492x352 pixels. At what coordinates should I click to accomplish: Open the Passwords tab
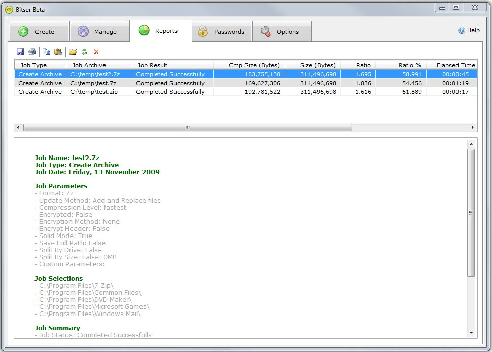click(x=222, y=31)
